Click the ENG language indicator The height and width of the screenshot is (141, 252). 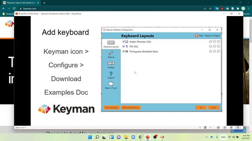pos(223,137)
